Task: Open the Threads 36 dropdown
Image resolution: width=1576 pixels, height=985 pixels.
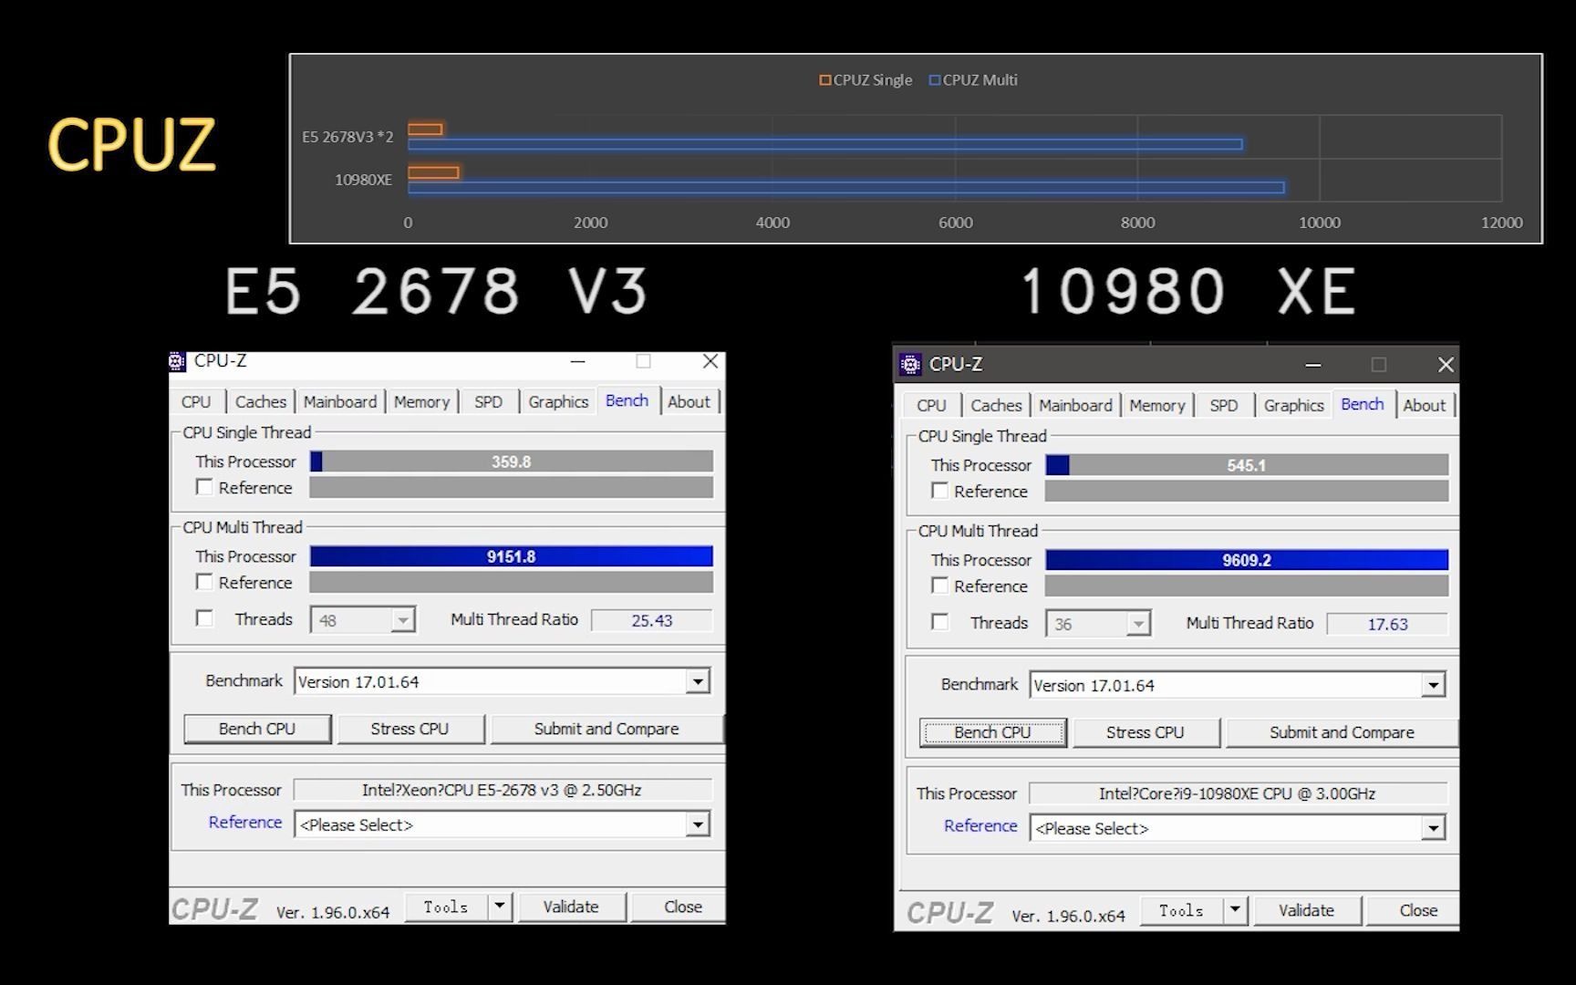Action: click(x=1098, y=624)
